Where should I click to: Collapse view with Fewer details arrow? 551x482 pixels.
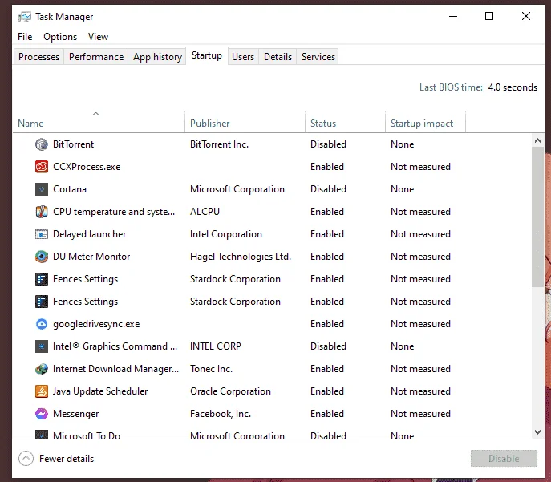point(26,459)
